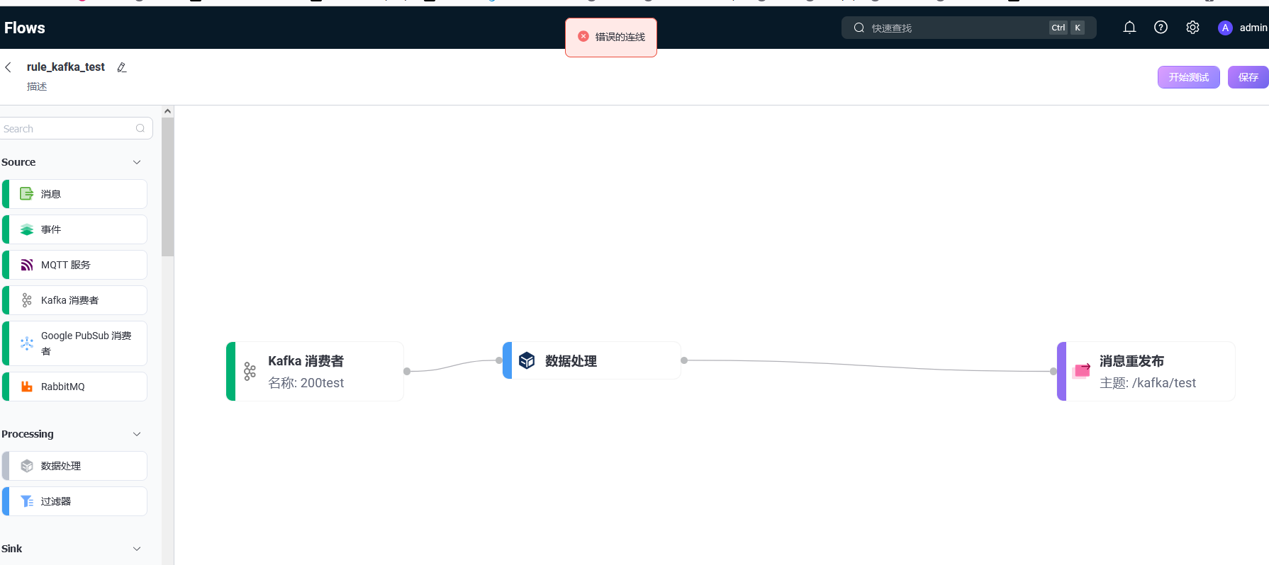The height and width of the screenshot is (565, 1269).
Task: Focus the sidebar Search input field
Action: 77,128
